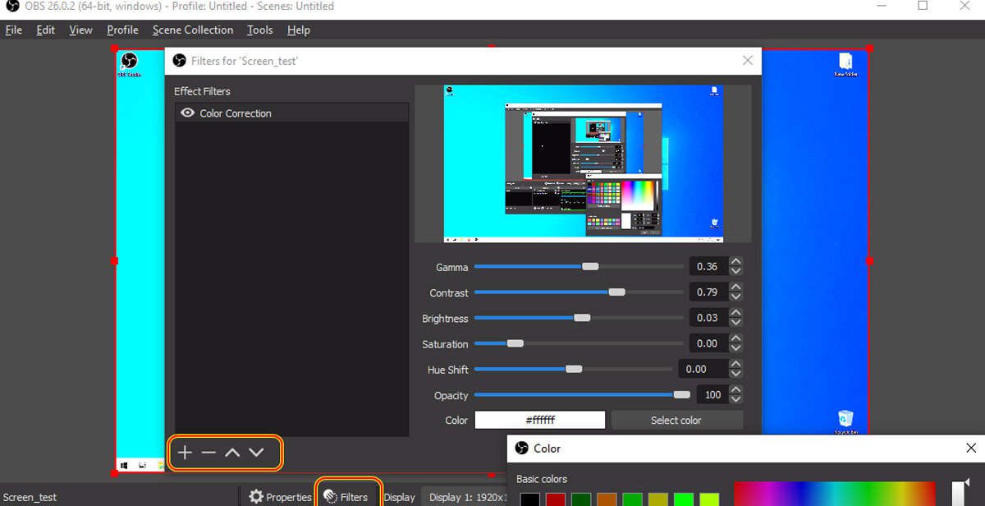Open source Properties via the gear icon
The height and width of the screenshot is (506, 985).
click(x=254, y=496)
